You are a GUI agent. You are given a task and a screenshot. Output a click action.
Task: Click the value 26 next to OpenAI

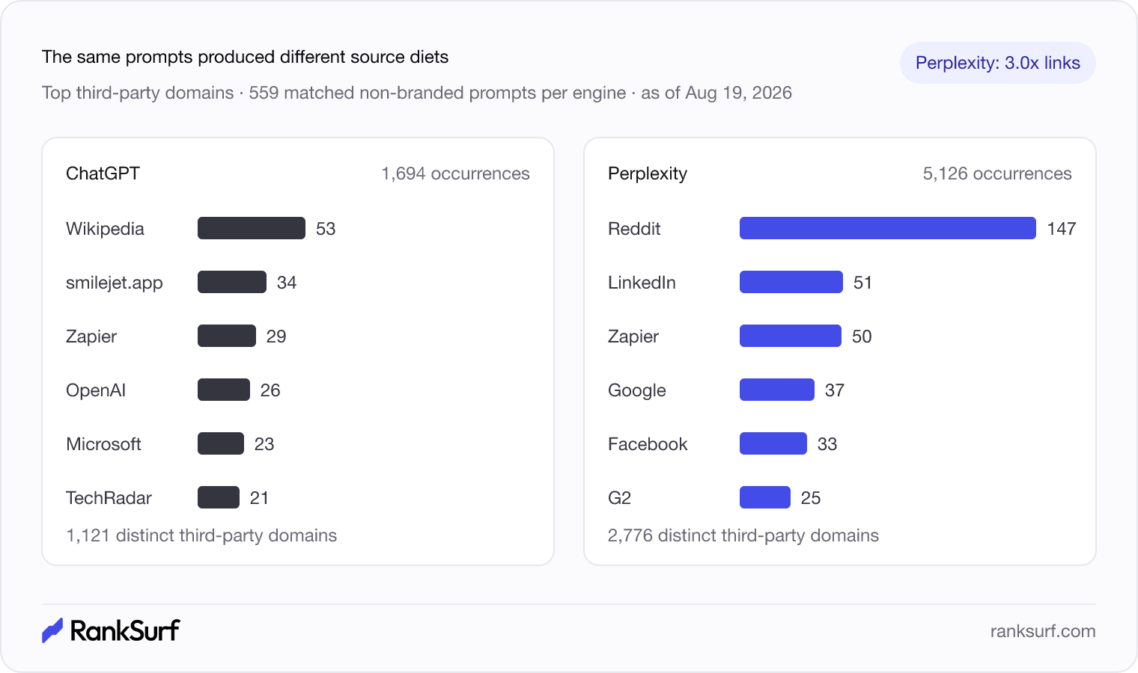[270, 390]
